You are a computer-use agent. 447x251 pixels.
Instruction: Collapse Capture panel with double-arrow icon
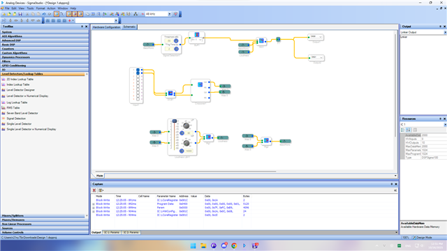395,190
